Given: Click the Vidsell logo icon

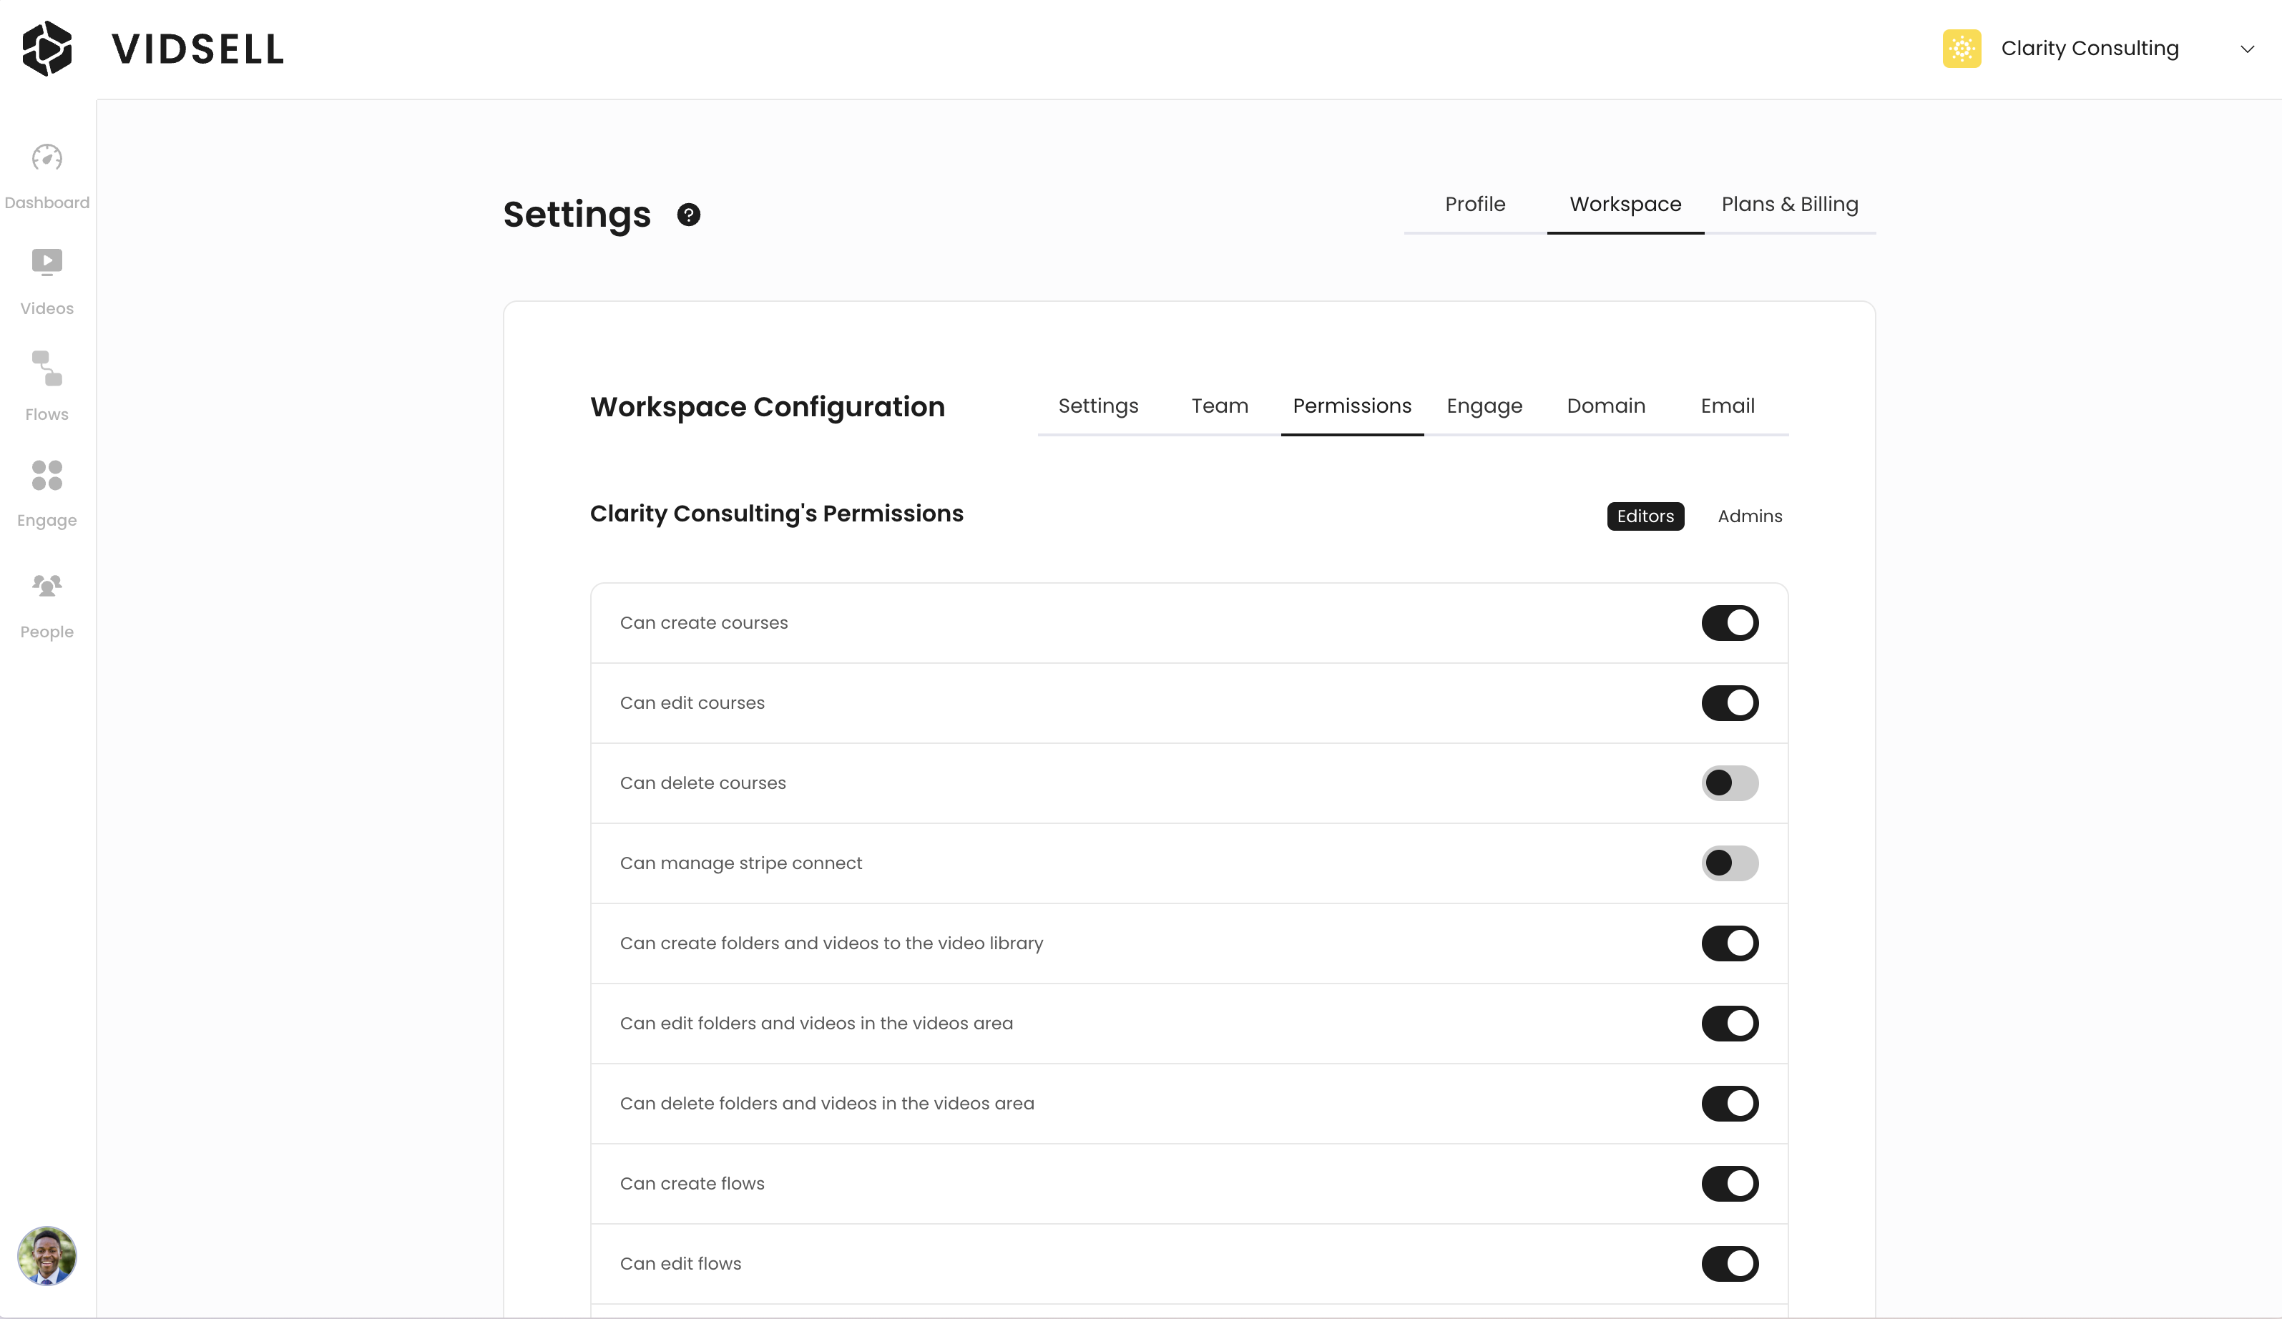Looking at the screenshot, I should click(x=47, y=49).
